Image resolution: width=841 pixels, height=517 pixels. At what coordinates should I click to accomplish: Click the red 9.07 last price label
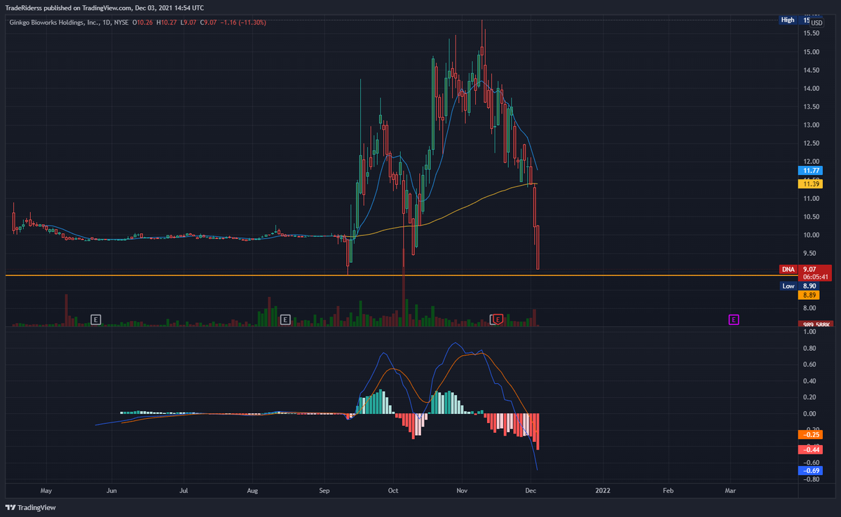pyautogui.click(x=811, y=269)
